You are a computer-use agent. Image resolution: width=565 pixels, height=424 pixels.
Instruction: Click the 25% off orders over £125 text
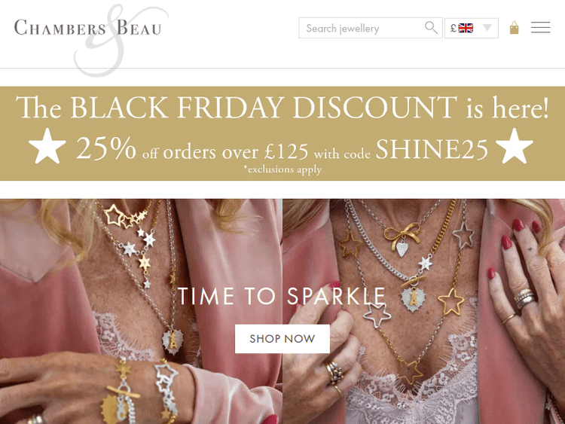click(192, 149)
